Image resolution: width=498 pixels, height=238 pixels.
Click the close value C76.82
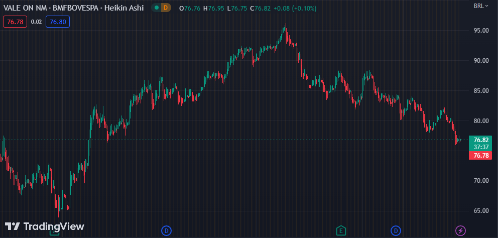pyautogui.click(x=260, y=8)
